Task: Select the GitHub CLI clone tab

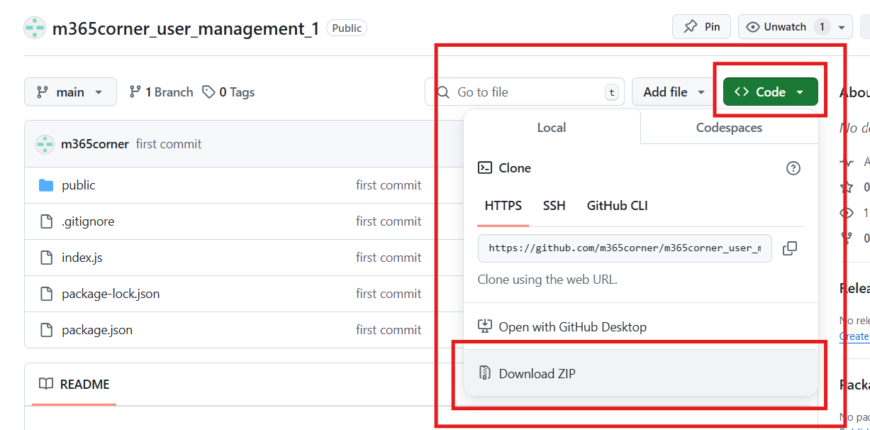Action: [x=618, y=206]
